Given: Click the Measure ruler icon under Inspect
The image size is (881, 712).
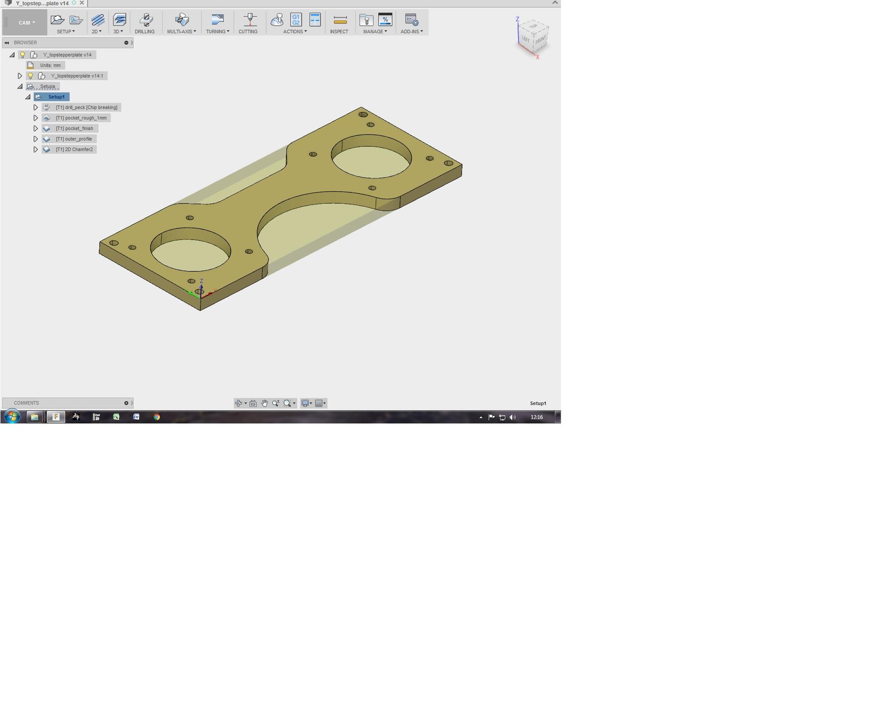Looking at the screenshot, I should [340, 20].
